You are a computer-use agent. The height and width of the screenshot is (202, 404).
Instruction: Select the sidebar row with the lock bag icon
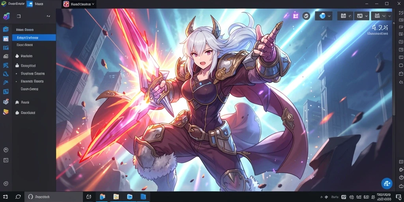[x=34, y=66]
